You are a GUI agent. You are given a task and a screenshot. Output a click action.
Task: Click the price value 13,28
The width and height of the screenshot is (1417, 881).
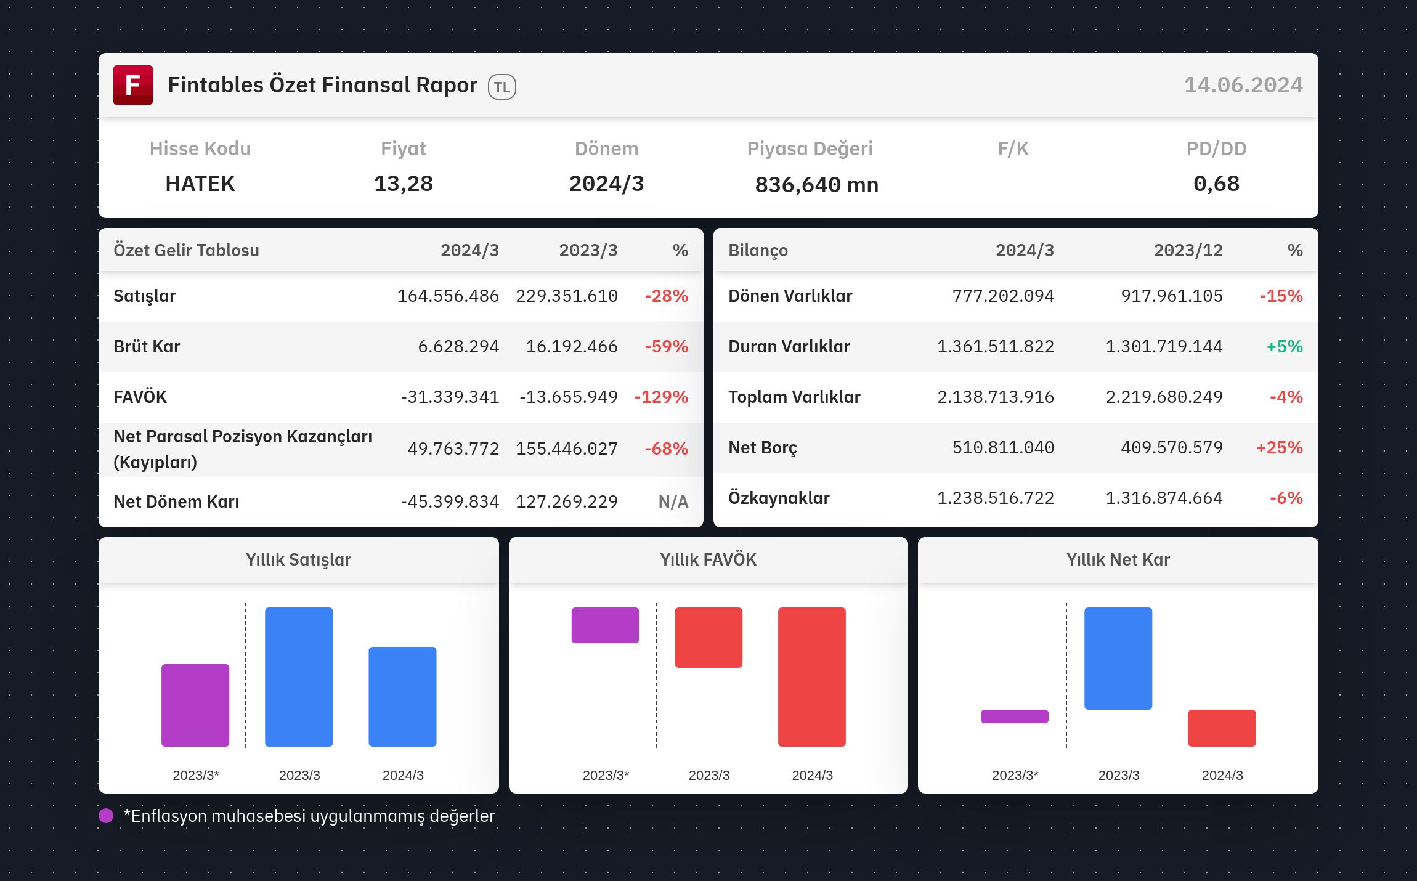[404, 184]
